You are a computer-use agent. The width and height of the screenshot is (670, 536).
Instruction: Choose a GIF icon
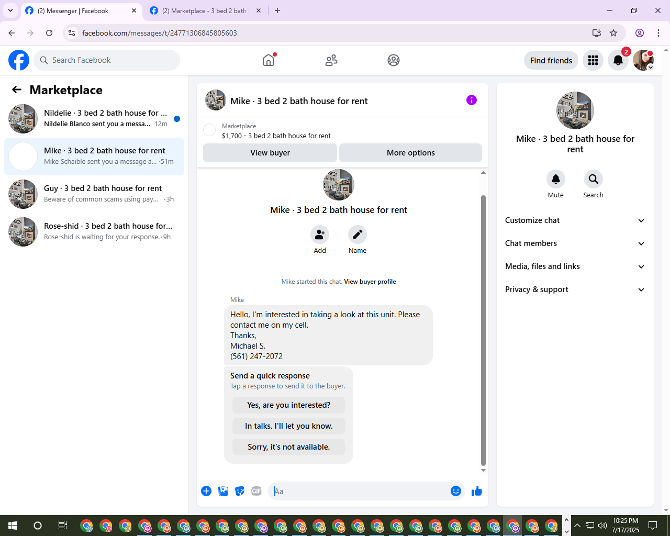(x=256, y=491)
